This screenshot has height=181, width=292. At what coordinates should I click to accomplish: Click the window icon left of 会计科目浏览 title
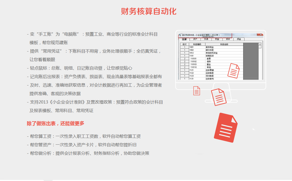tap(180, 35)
